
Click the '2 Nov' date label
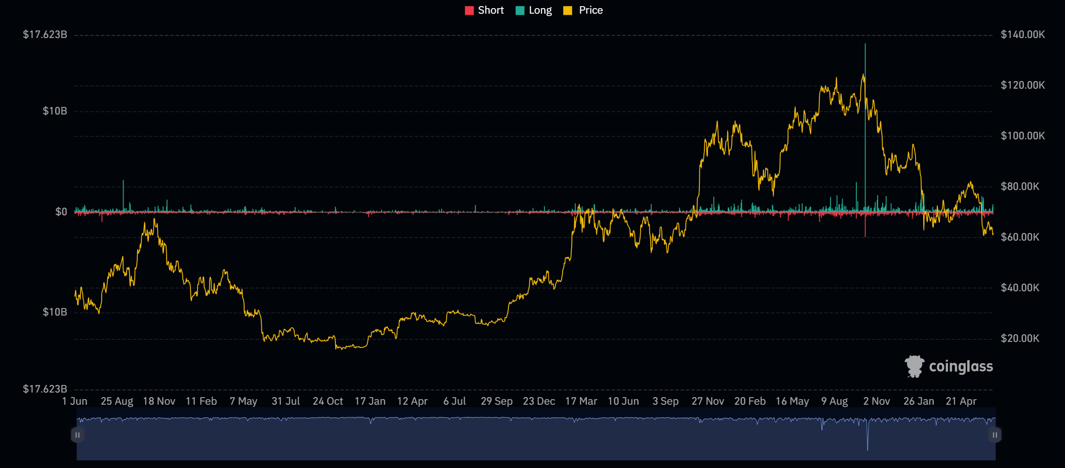877,401
